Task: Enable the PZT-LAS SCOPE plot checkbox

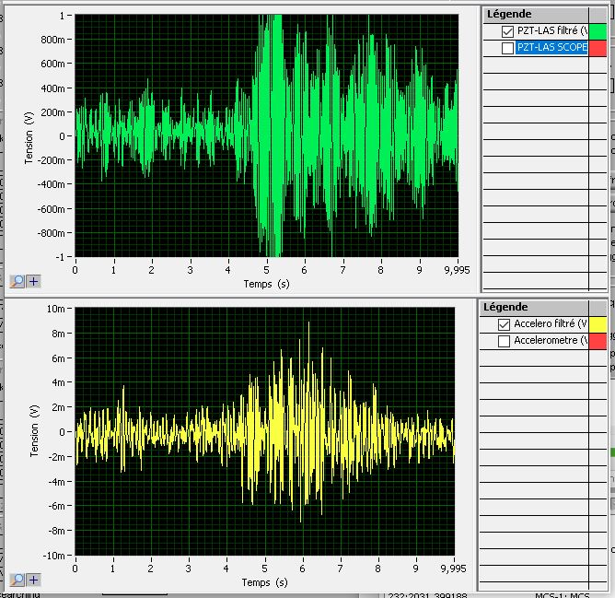Action: click(x=507, y=48)
